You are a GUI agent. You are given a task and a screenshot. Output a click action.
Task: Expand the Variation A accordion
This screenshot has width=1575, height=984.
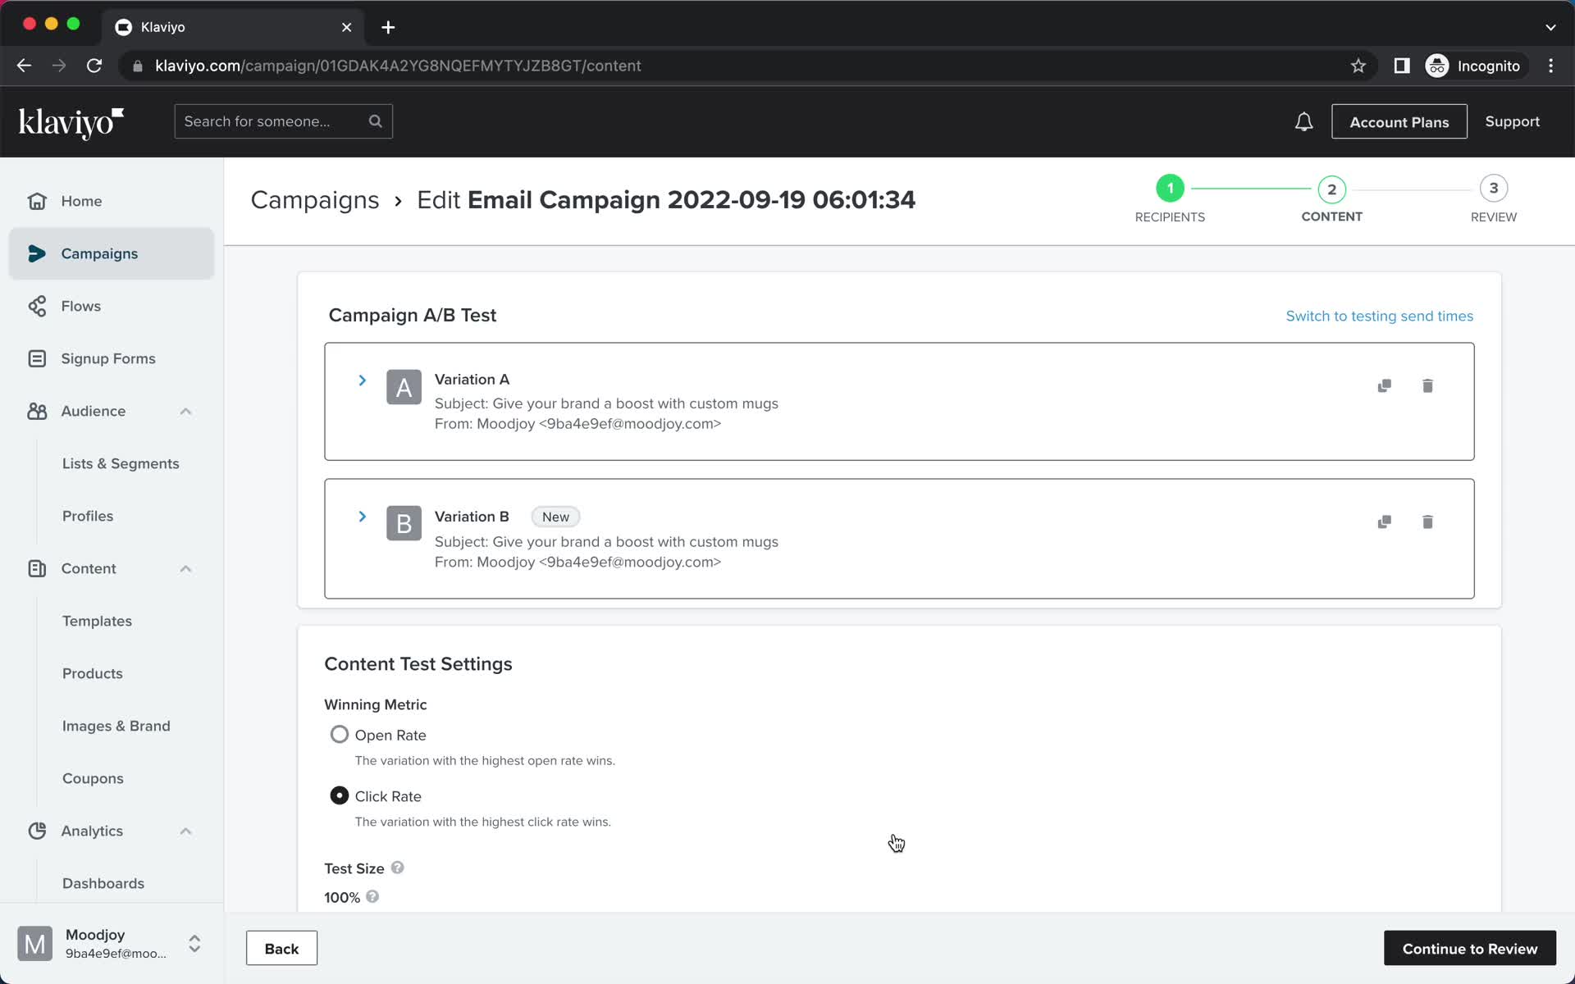[x=362, y=380]
